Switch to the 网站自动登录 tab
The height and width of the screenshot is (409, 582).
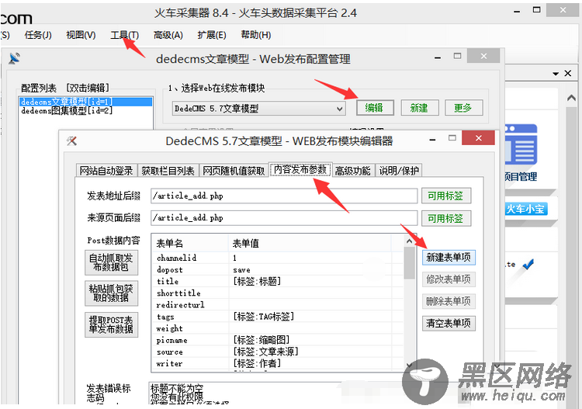click(x=106, y=171)
